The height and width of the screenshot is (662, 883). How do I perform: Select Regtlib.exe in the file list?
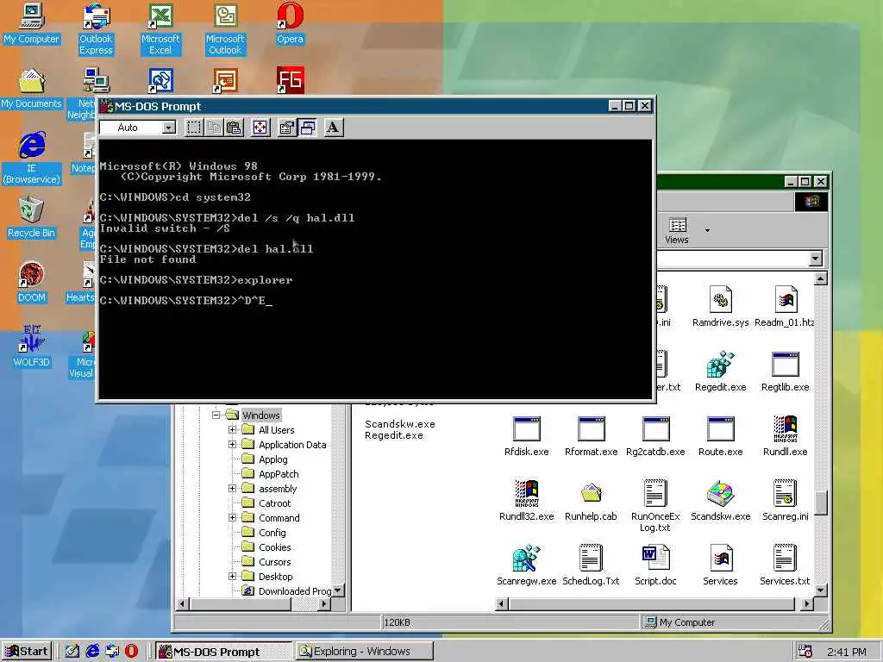pyautogui.click(x=785, y=372)
